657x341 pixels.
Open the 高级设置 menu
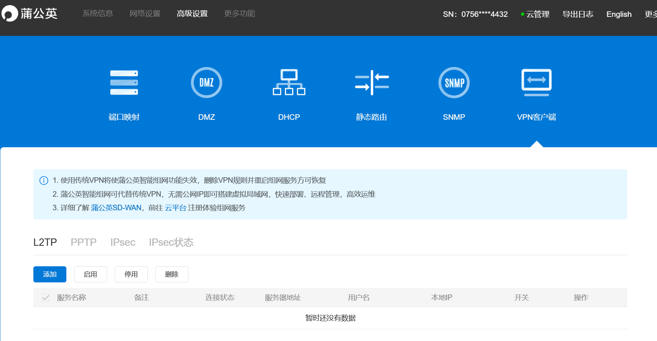[x=192, y=14]
